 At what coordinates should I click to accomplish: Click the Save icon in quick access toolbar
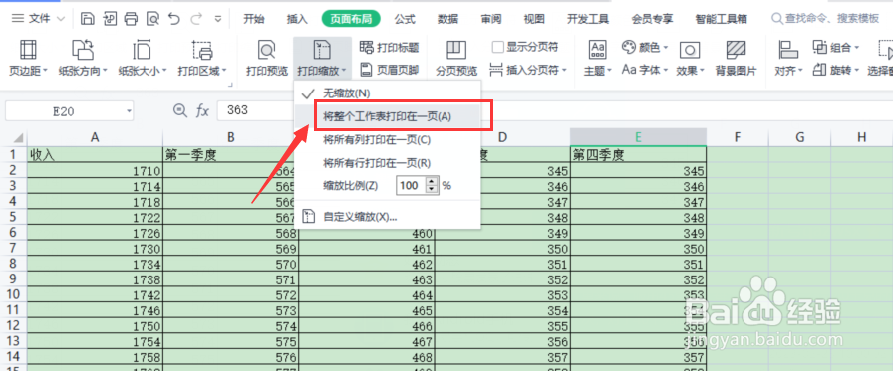coord(87,19)
